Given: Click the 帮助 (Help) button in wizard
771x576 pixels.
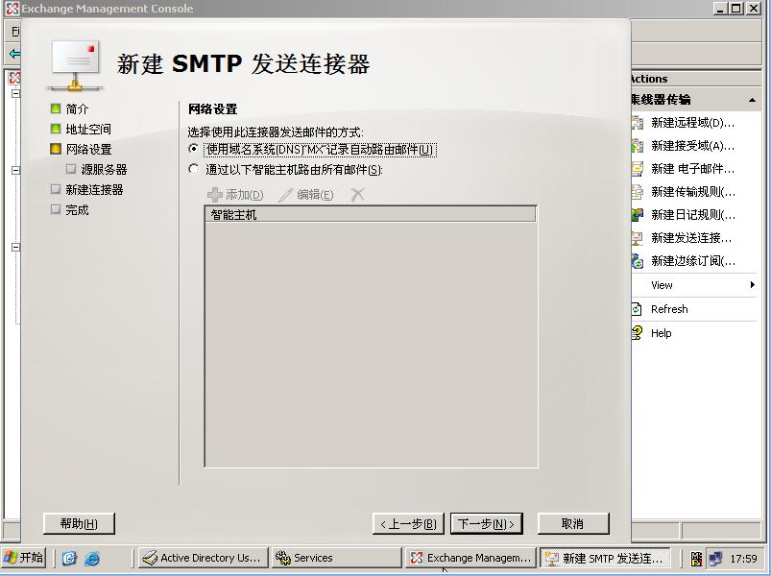Looking at the screenshot, I should coord(79,523).
